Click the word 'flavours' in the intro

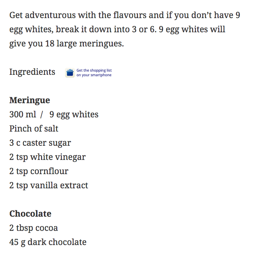tap(130, 15)
